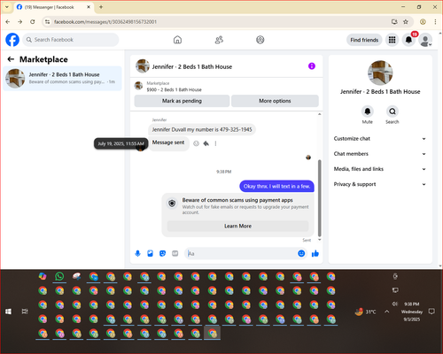Open the Friends icon in top navigation
443x354 pixels.
coord(219,40)
